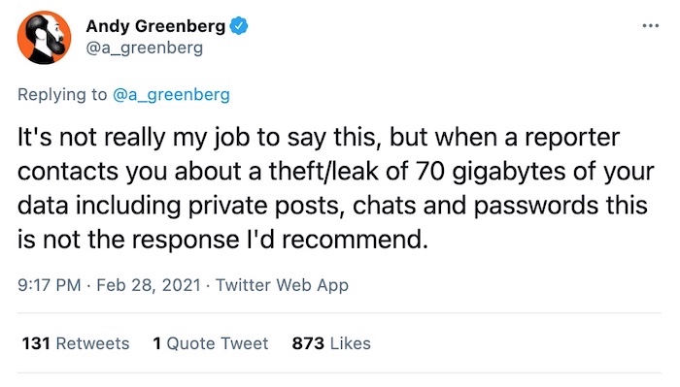
Task: Click the word "Likes" label
Action: click(351, 343)
